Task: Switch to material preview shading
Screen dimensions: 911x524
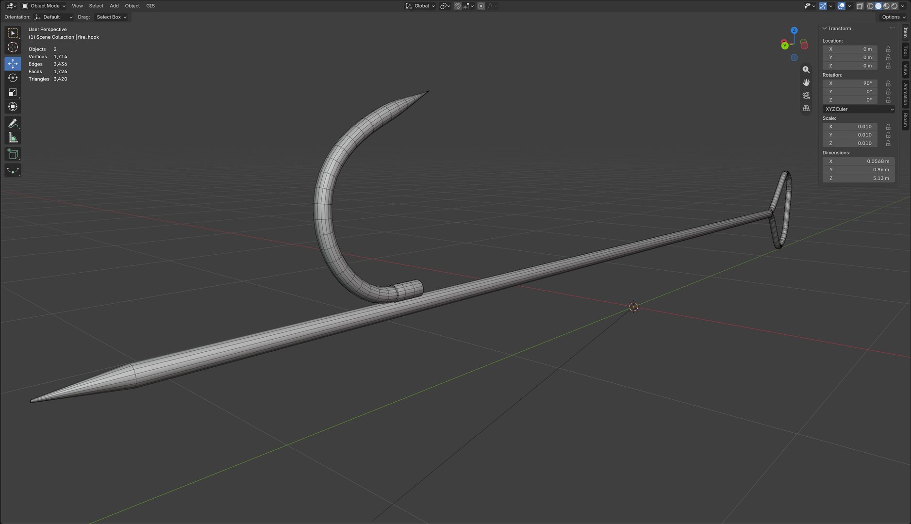Action: click(886, 6)
